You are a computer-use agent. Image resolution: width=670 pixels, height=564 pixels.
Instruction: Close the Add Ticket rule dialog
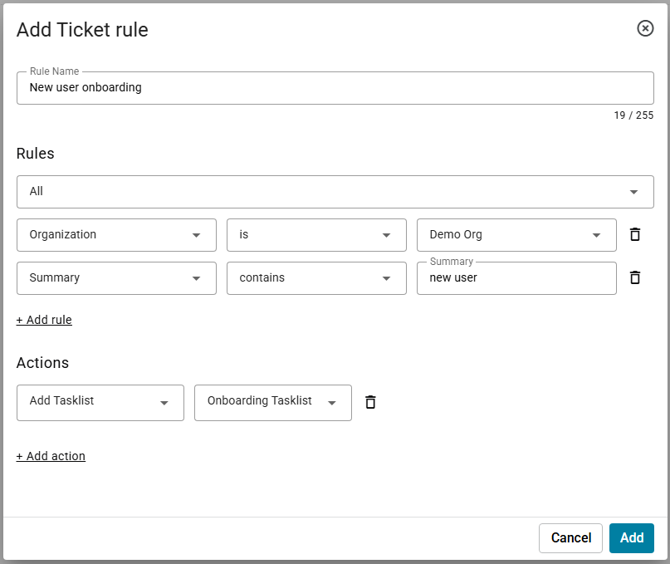tap(645, 28)
